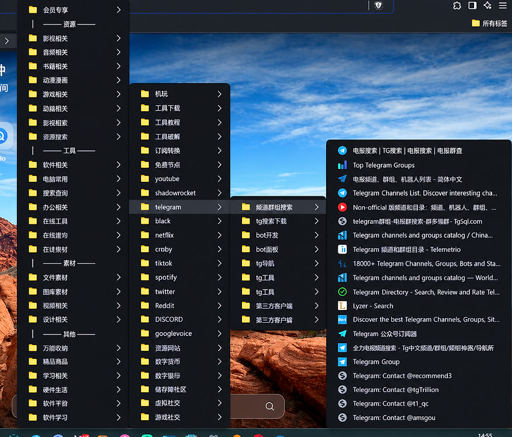Click the folder icon beside youtube
This screenshot has height=437, width=512.
coord(145,178)
